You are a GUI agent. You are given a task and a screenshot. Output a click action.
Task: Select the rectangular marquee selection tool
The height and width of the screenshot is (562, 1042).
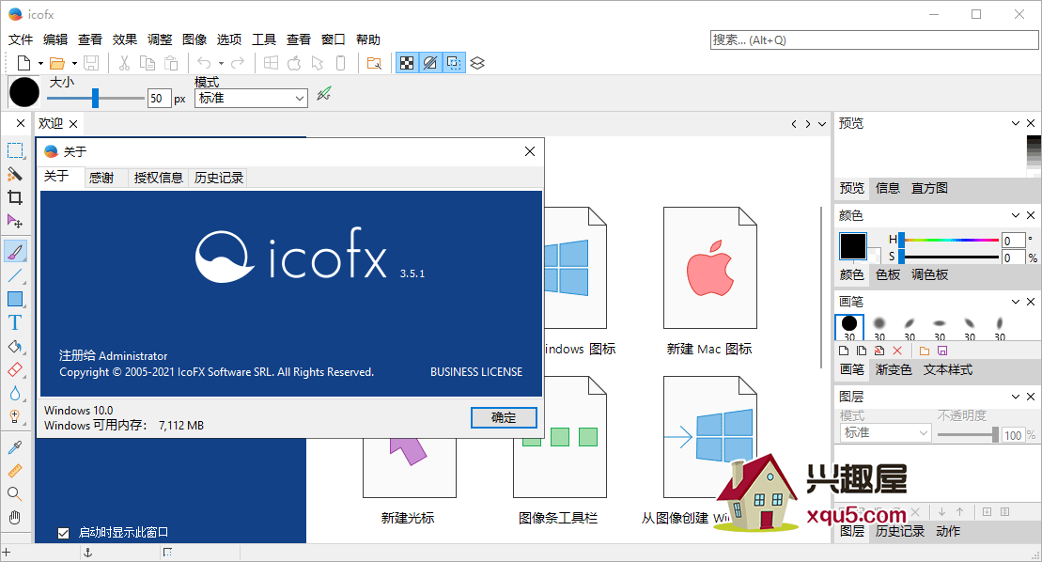15,150
